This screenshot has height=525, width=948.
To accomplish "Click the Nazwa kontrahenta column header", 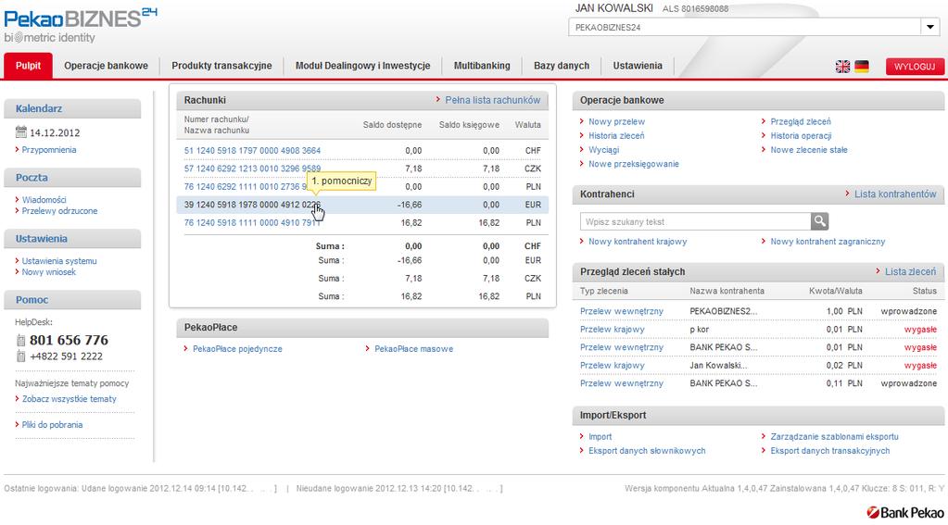I will point(727,291).
